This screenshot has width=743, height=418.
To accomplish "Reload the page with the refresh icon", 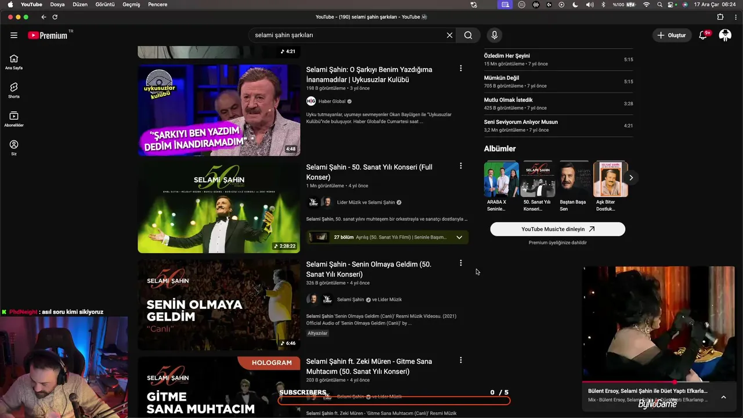I will tap(55, 17).
